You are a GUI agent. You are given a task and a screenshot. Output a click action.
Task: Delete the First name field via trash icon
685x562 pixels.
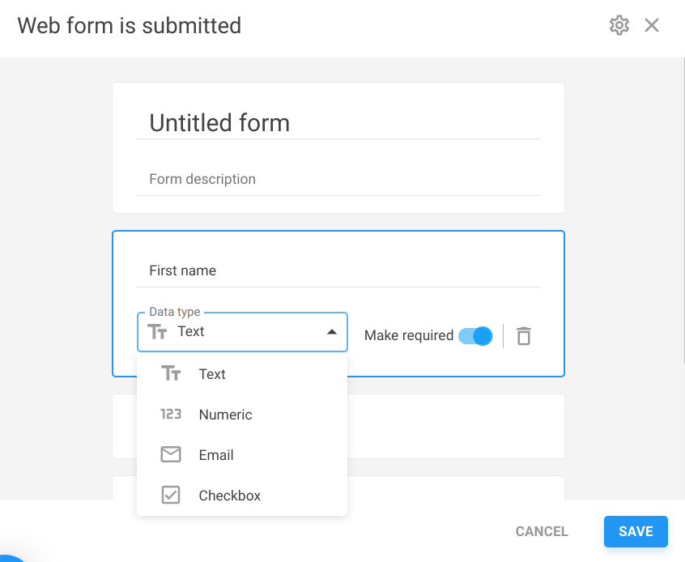click(x=524, y=335)
